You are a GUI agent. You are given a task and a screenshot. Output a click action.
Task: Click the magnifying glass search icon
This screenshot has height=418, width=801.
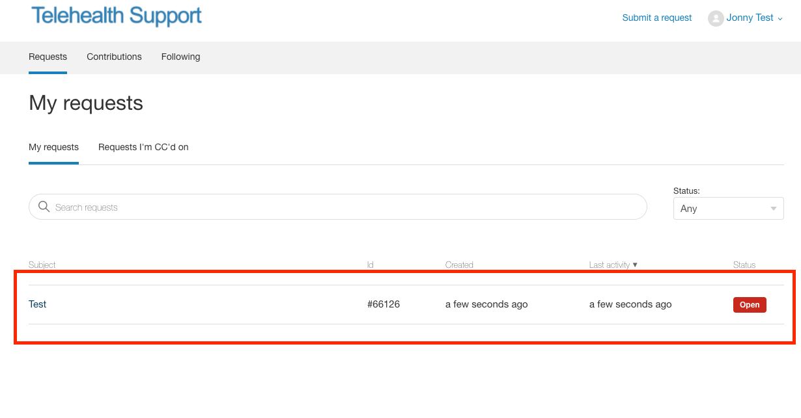[x=44, y=207]
